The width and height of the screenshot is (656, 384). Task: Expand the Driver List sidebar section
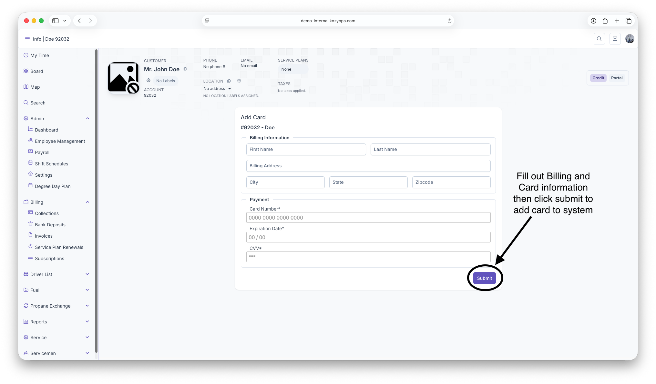coord(87,274)
